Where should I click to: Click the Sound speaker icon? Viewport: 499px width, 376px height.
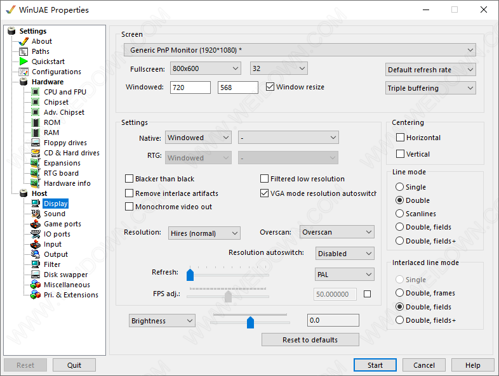[x=36, y=214]
